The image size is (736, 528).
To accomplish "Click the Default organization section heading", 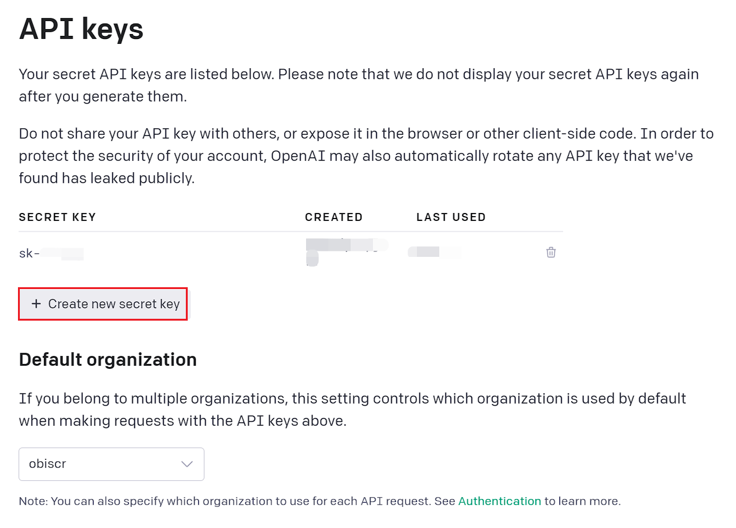I will 108,360.
